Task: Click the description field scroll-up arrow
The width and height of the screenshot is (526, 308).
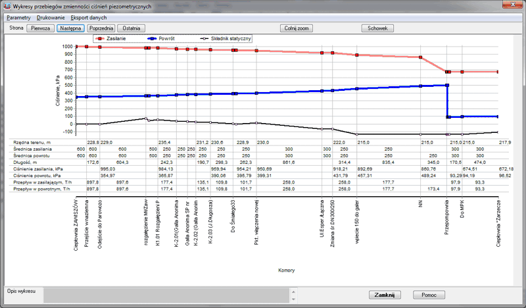Action: tap(293, 292)
